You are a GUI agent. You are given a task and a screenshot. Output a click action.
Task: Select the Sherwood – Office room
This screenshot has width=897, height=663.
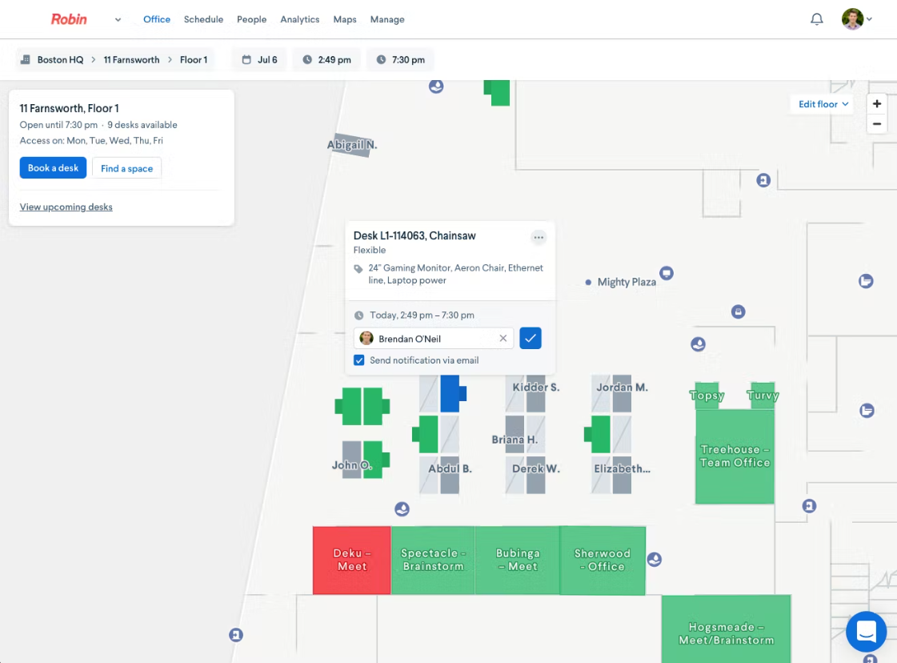coord(603,560)
